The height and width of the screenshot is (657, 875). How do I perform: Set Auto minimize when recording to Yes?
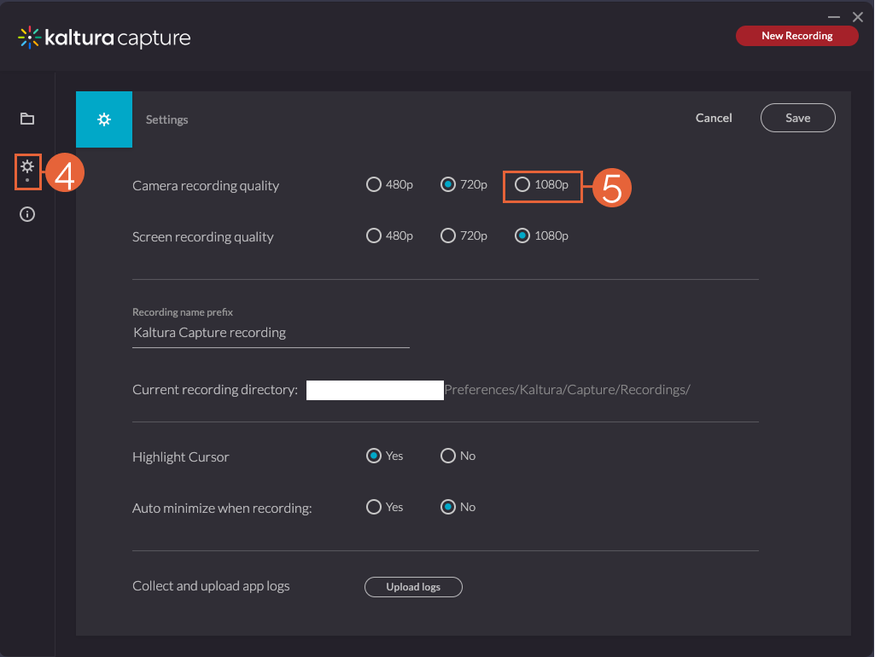pyautogui.click(x=373, y=507)
